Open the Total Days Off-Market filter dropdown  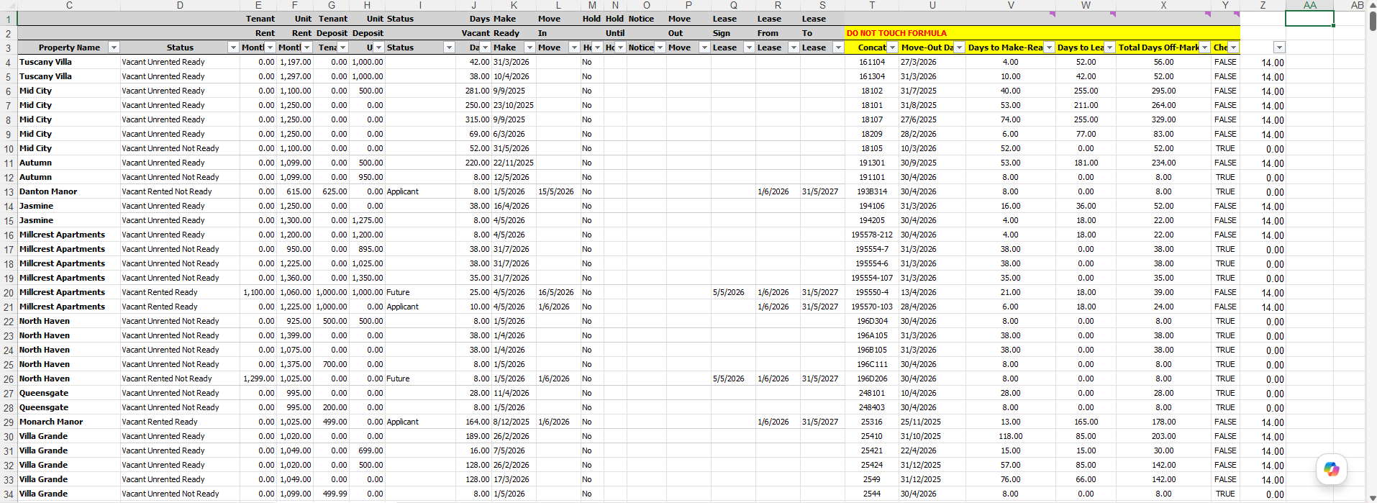coord(1205,47)
